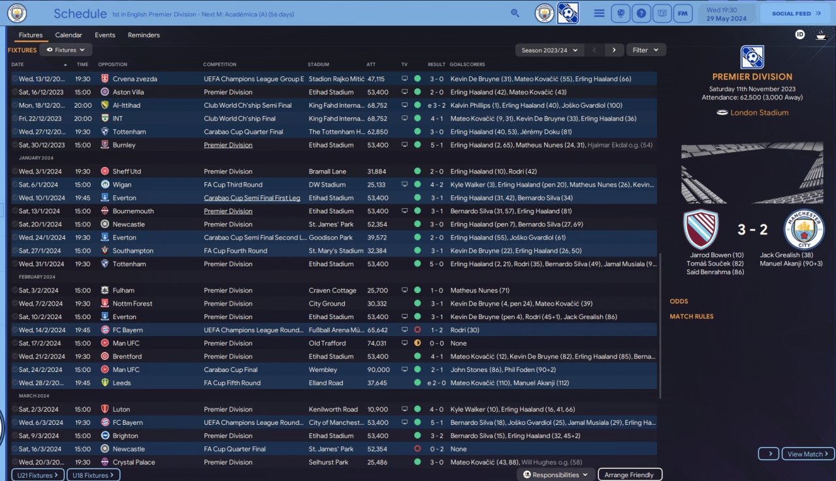836x481 pixels.
Task: Open the search magnifier icon
Action: pos(515,13)
